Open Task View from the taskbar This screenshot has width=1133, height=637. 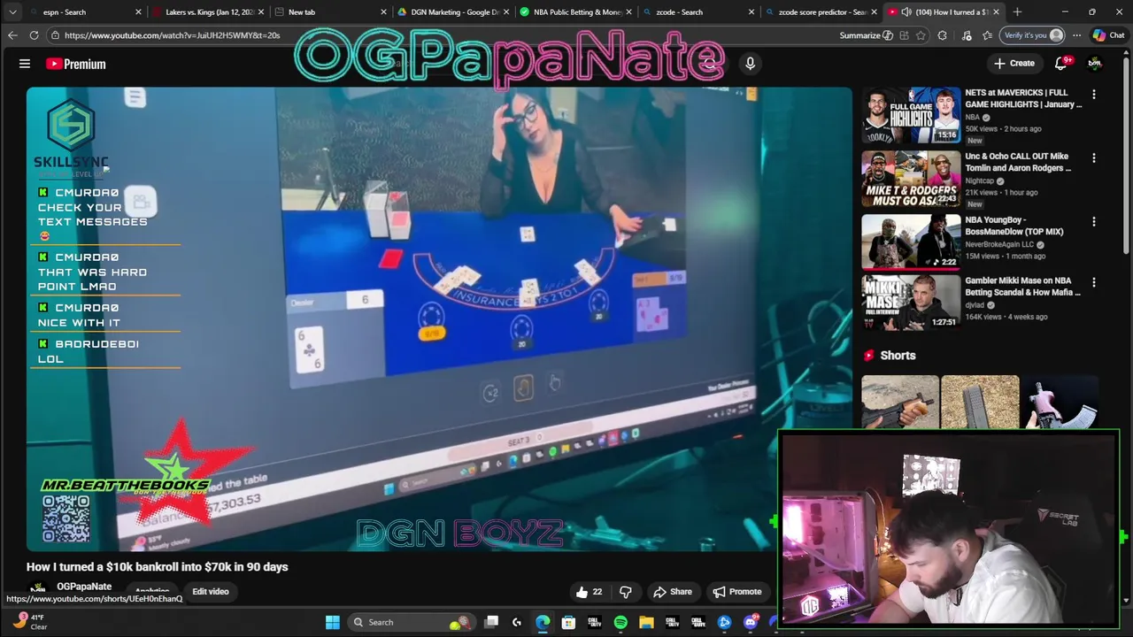coord(491,622)
